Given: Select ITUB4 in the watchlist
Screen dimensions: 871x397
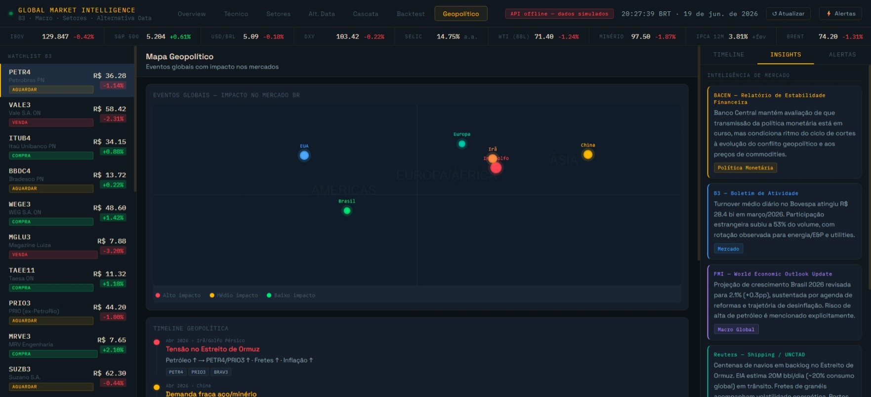Looking at the screenshot, I should click(67, 146).
